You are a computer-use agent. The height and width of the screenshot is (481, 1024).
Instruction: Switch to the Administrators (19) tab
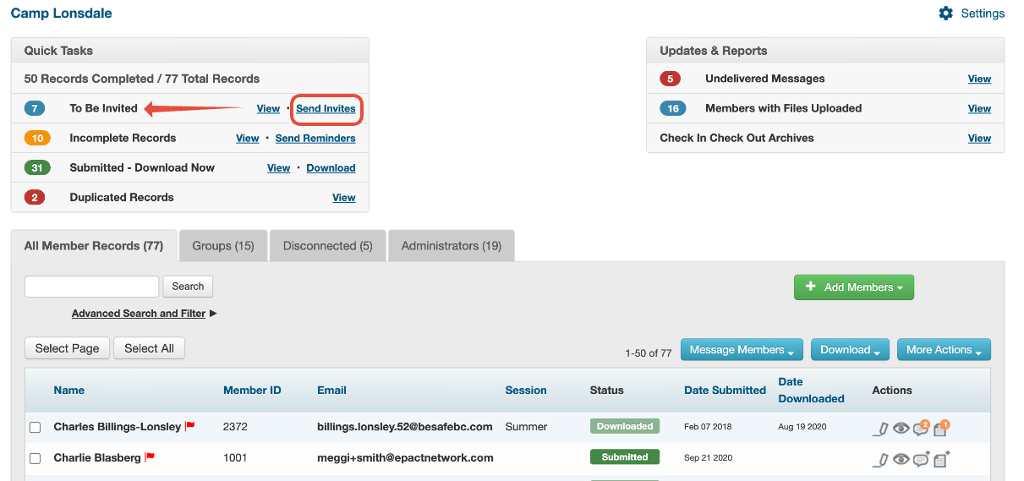451,246
